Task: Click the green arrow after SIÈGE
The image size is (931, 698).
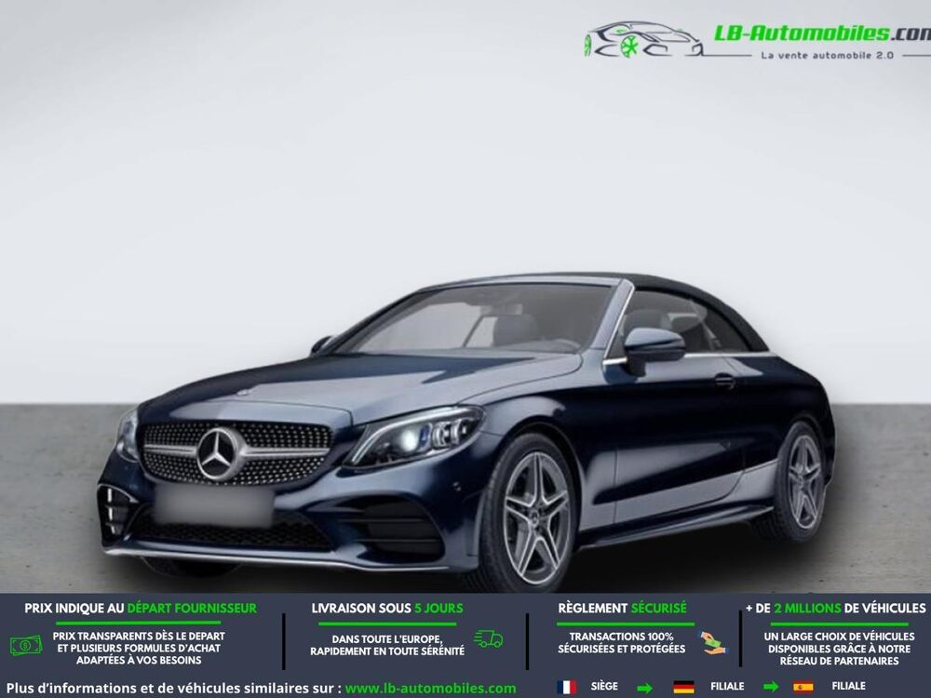Action: 644,688
